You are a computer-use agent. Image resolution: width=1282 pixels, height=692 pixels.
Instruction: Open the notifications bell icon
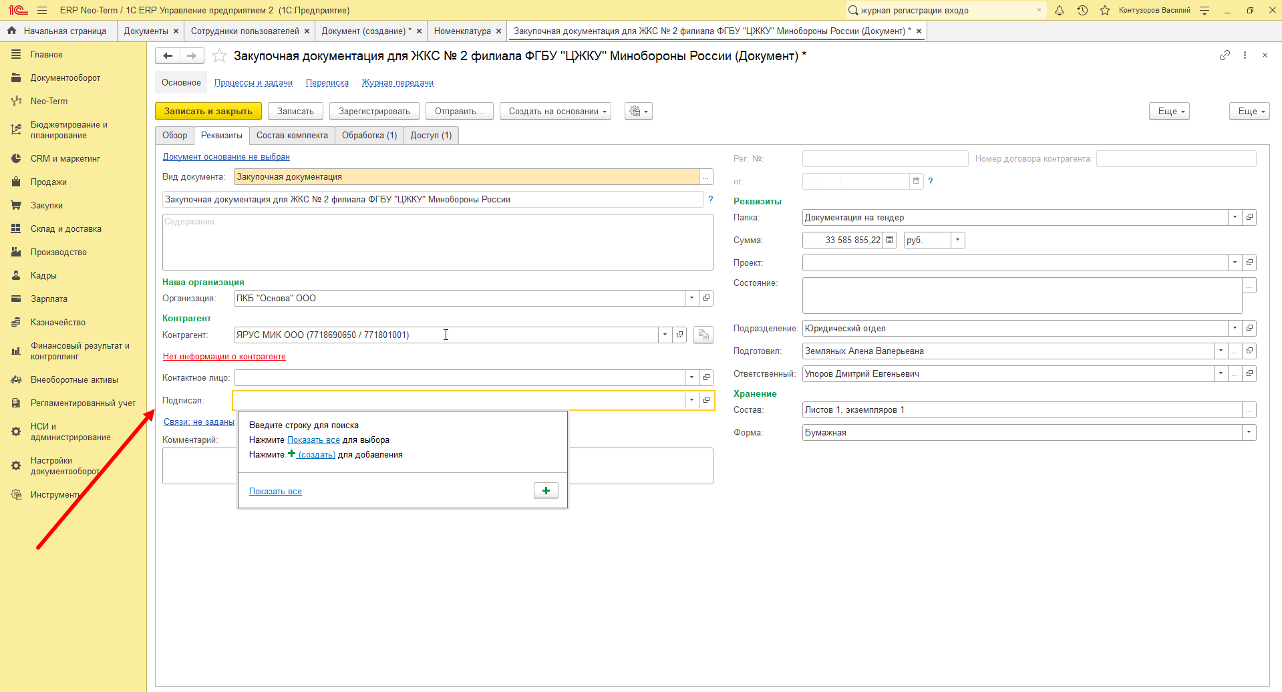click(1060, 10)
